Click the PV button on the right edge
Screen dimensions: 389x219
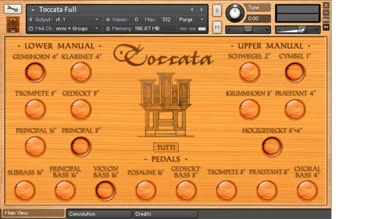pyautogui.click(x=327, y=27)
